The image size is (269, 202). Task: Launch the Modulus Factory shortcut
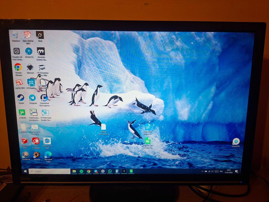coord(41,54)
